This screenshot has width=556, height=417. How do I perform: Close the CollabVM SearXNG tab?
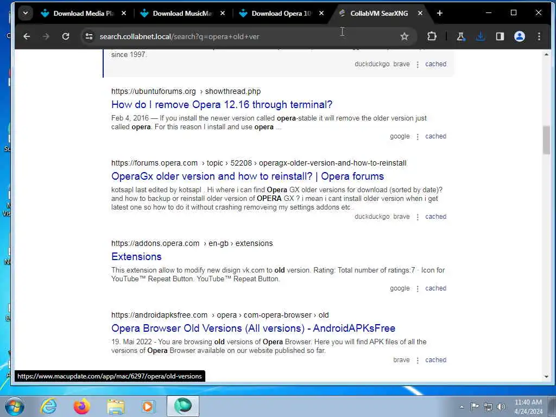420,13
